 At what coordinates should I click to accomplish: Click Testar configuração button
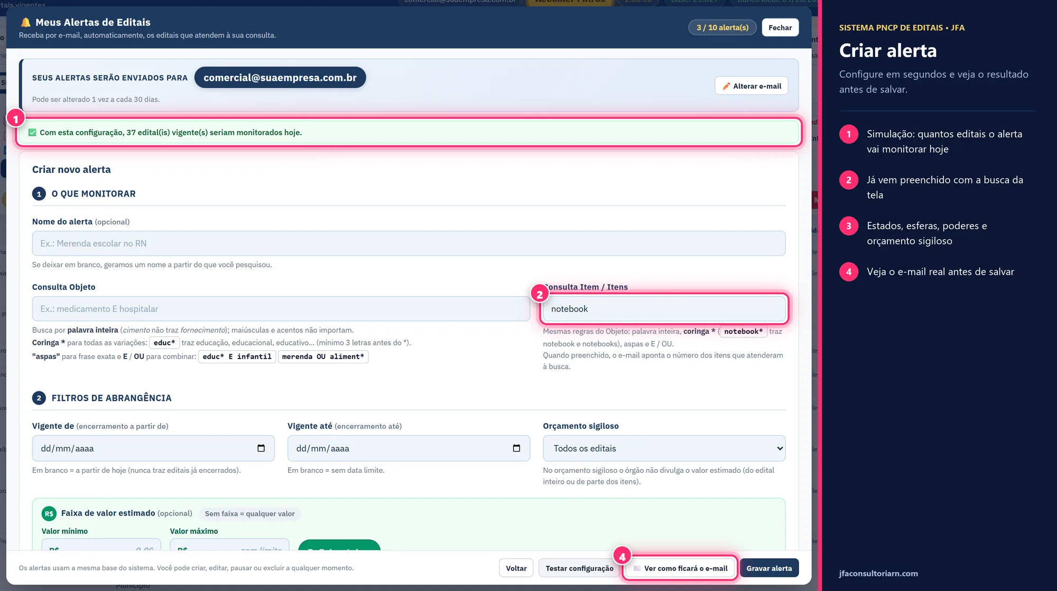(579, 568)
